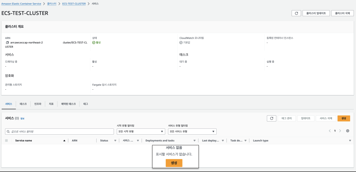Sort by Service name using the ascending arrow
356x172 pixels.
pyautogui.click(x=64, y=141)
